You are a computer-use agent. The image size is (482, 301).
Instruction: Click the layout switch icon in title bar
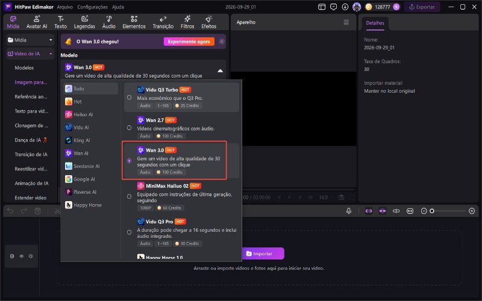[x=322, y=7]
